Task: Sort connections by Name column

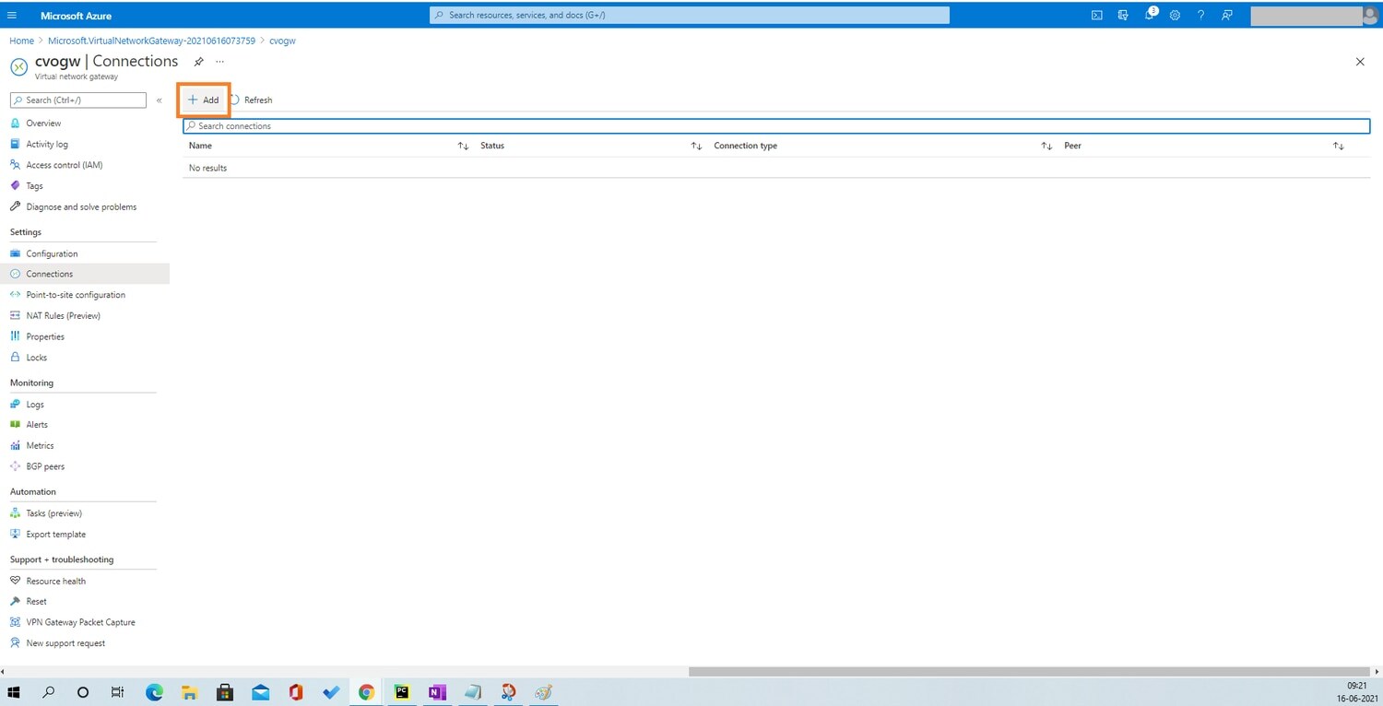Action: click(463, 146)
